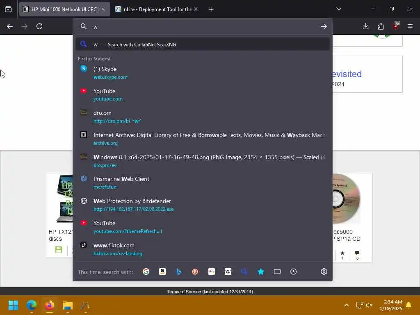Image resolution: width=420 pixels, height=315 pixels.
Task: Open a new tab with plus button
Action: click(x=211, y=9)
